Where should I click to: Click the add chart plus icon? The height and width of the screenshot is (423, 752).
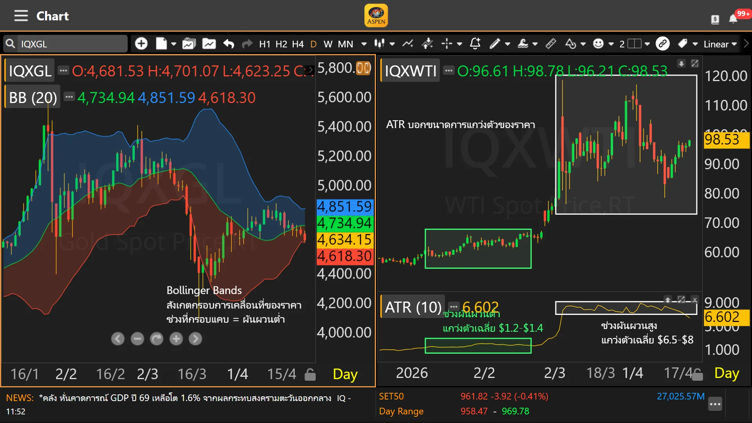click(141, 43)
